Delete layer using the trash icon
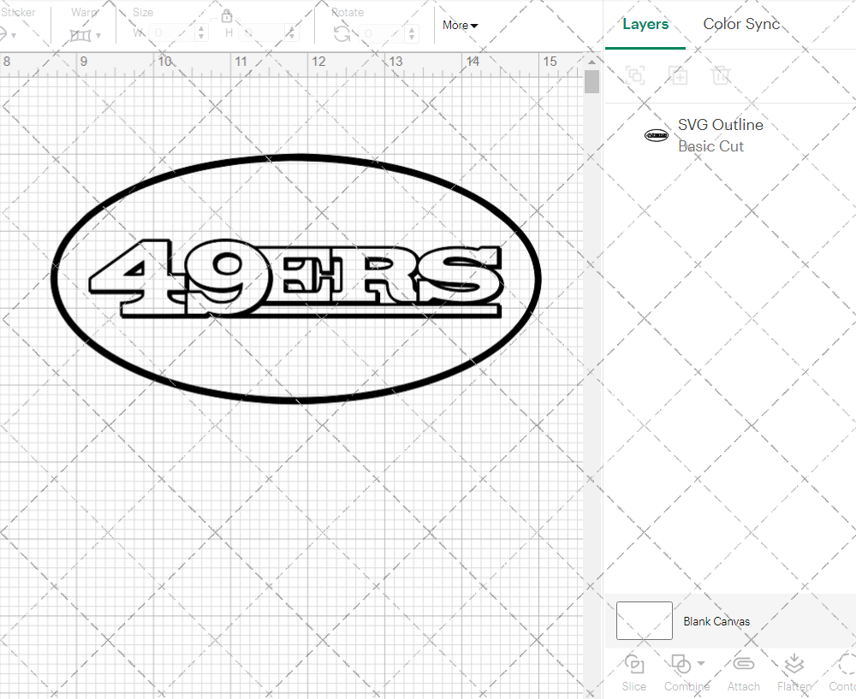The width and height of the screenshot is (856, 699). coord(722,75)
